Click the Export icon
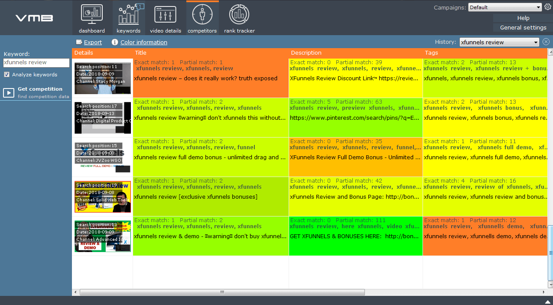This screenshot has height=305, width=553. (79, 42)
